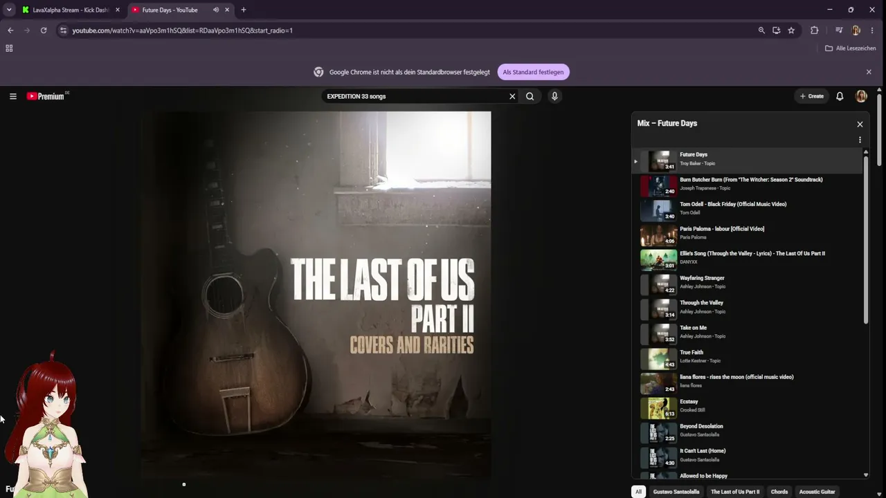
Task: Close the Future Days YouTube tab
Action: 227,10
